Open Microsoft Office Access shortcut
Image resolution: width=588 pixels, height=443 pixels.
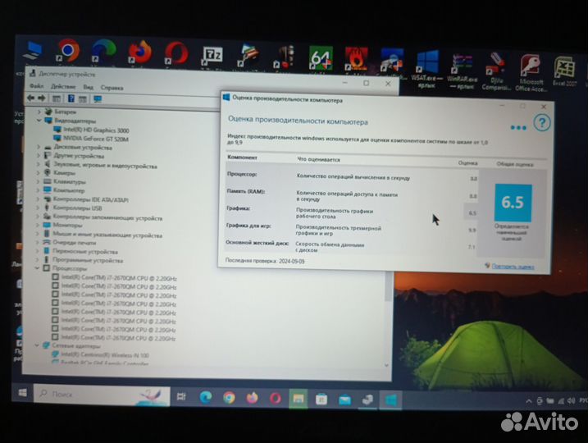(x=530, y=73)
